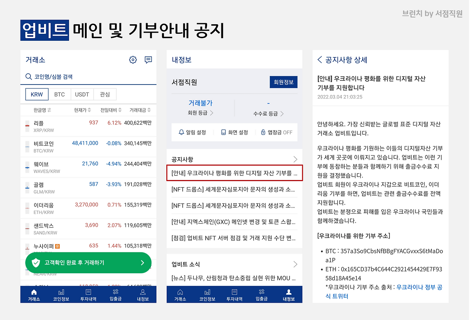Tap the 샌드박스 mini chart icon
The height and width of the screenshot is (320, 470).
(x=27, y=229)
